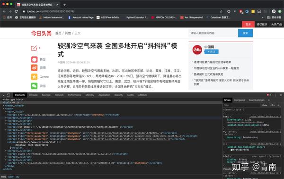Screen dimensions: 284x179
Task: Toggle the .cls class editor
Action: pos(272,105)
